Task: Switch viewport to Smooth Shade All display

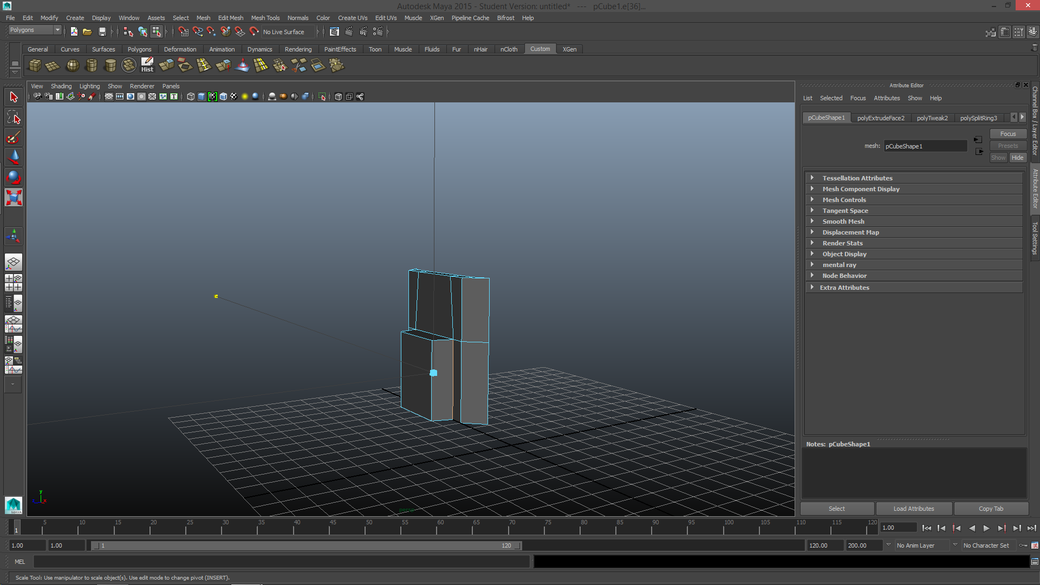Action: coord(201,96)
